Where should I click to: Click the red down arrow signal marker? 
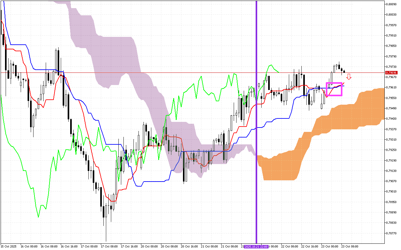(349, 77)
